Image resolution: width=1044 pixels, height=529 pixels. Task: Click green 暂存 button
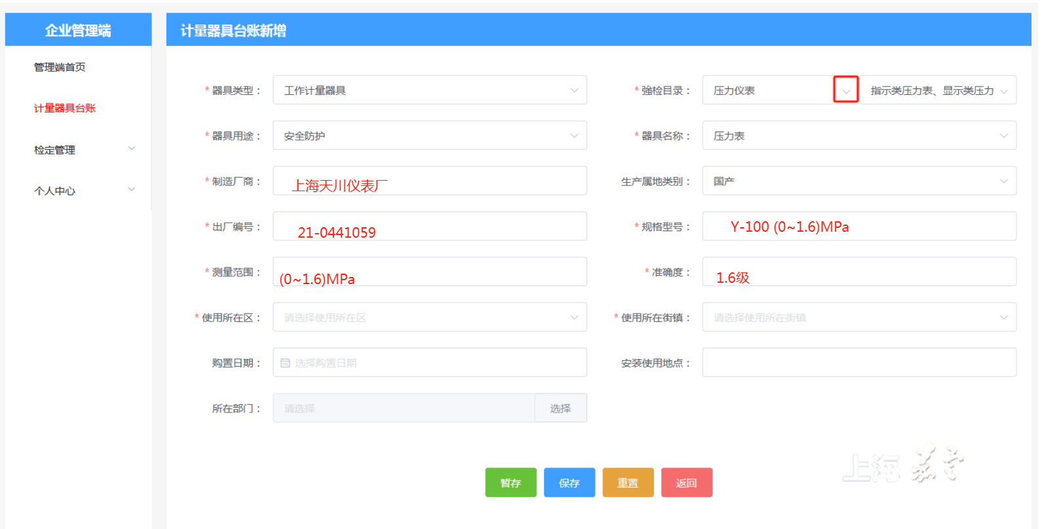511,483
